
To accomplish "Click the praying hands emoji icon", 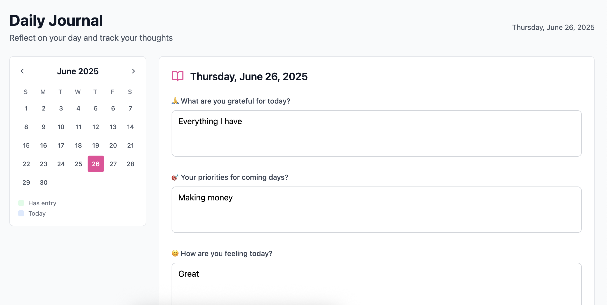I will (175, 101).
